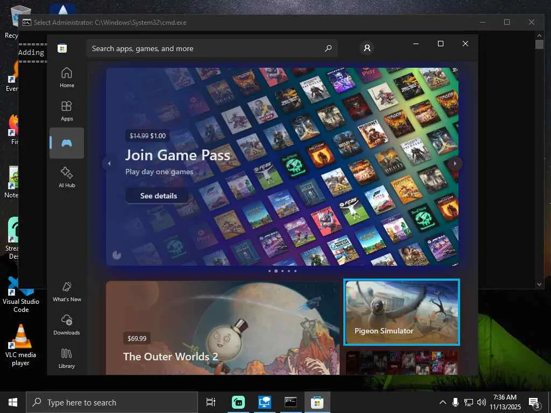Click the $14.99 $1.00 price tag
The height and width of the screenshot is (413, 551).
point(147,136)
